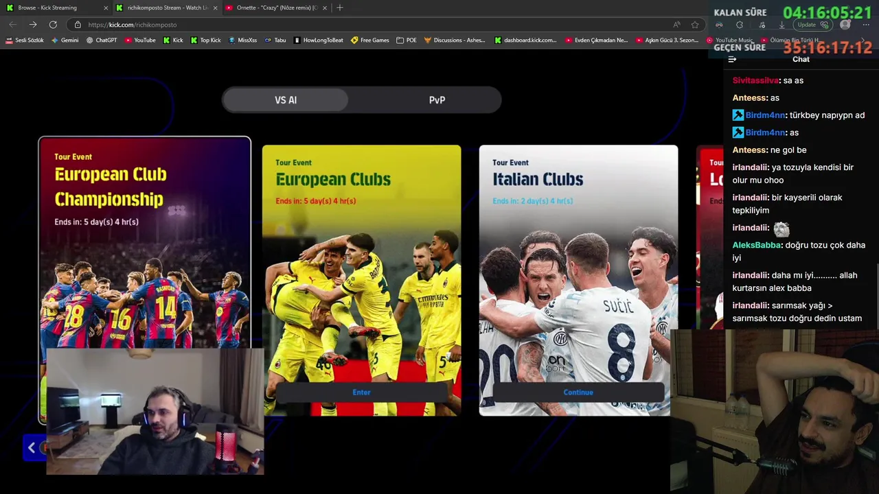This screenshot has height=494, width=879.
Task: Click the Anteess username saying 'as'
Action: tap(749, 97)
